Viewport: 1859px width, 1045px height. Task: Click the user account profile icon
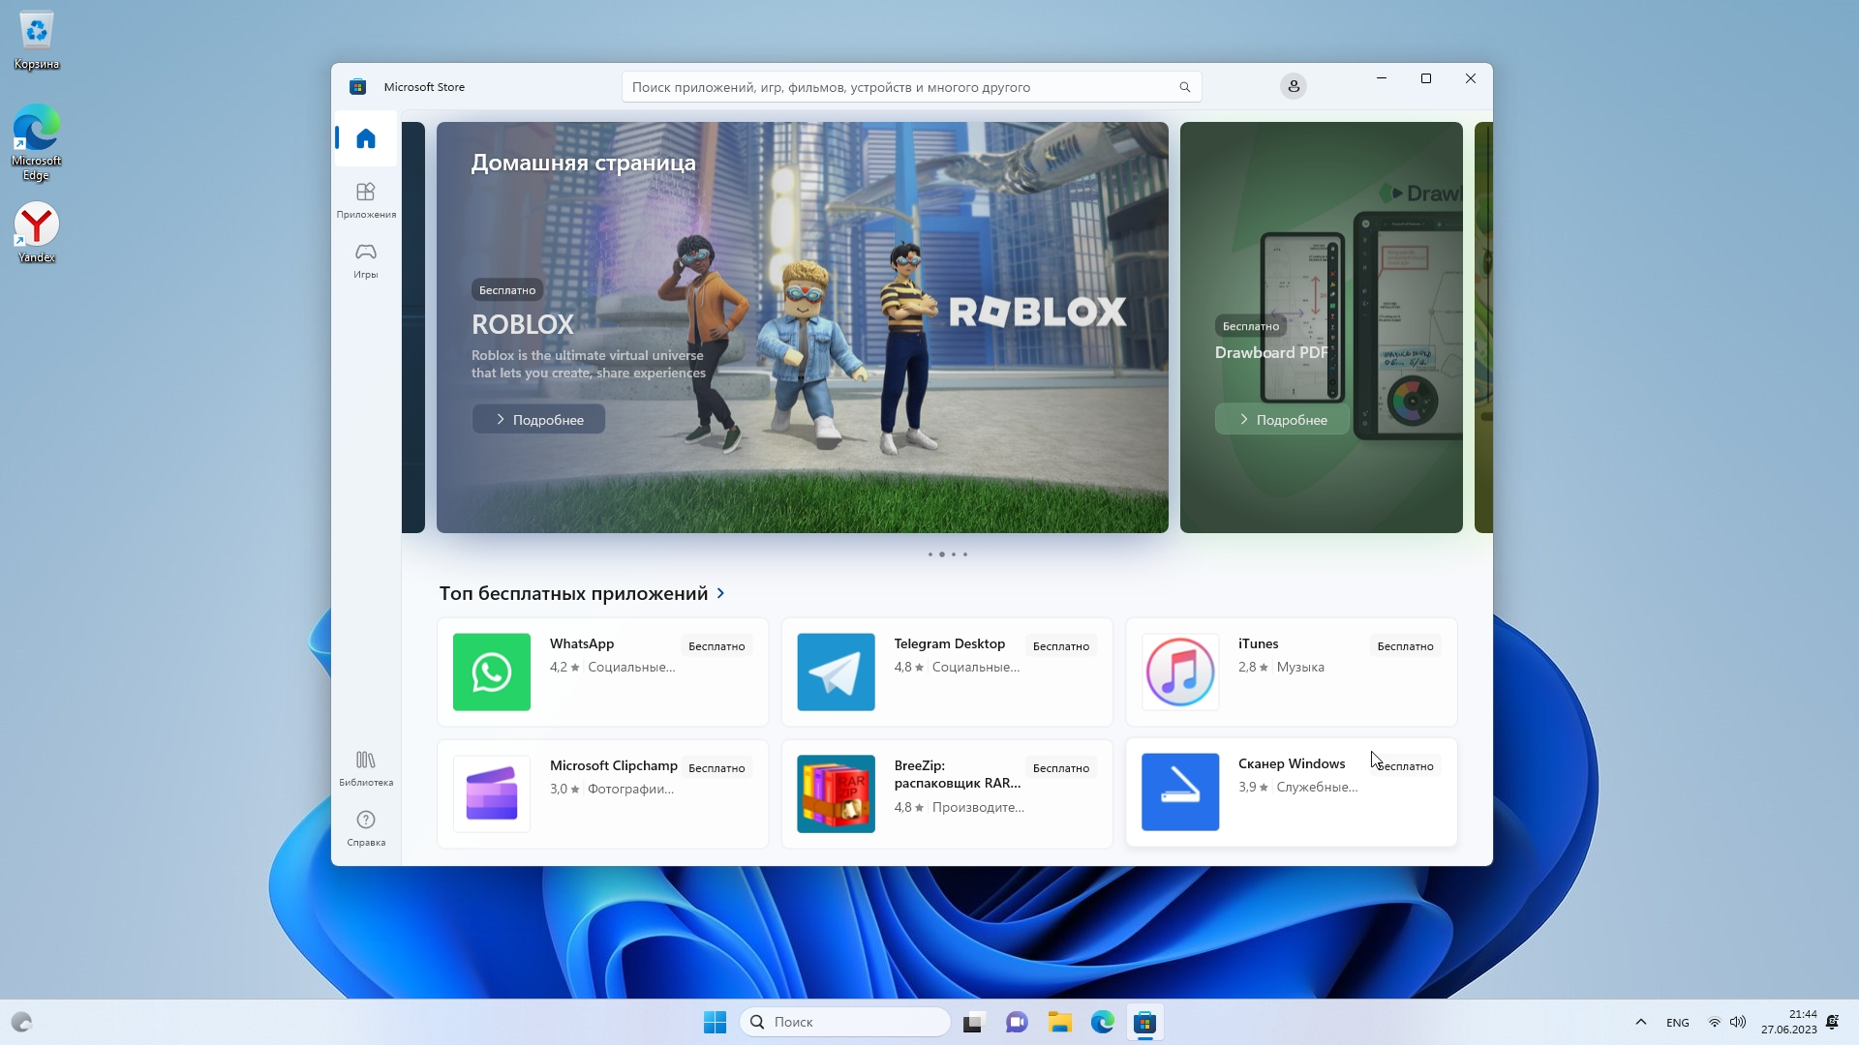click(x=1293, y=87)
